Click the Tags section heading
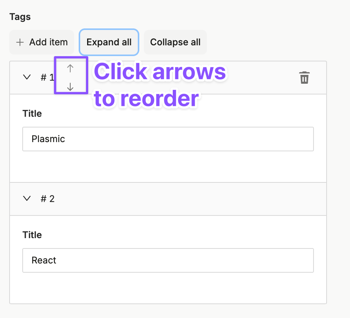Image resolution: width=350 pixels, height=318 pixels. [20, 17]
